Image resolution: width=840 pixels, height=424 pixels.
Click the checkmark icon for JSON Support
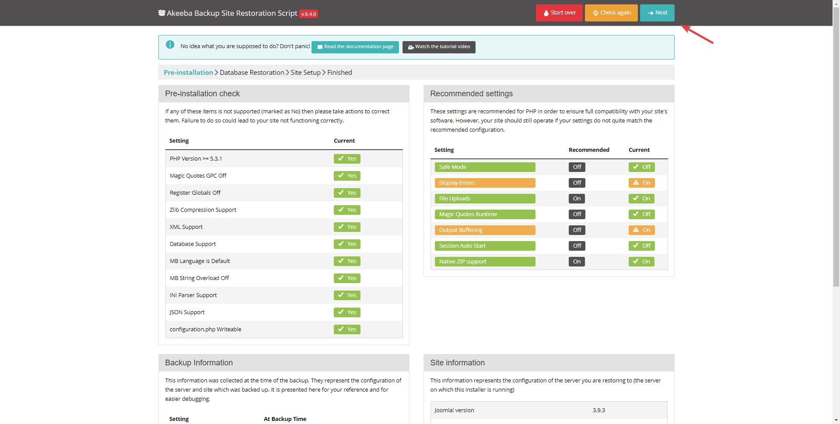click(x=341, y=312)
